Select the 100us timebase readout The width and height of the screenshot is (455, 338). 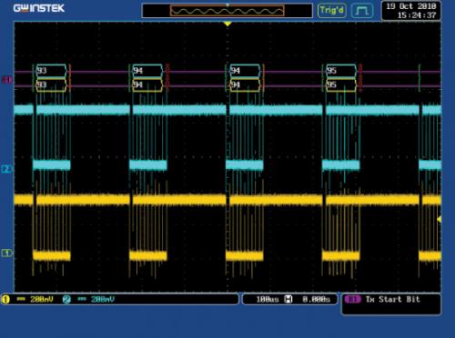click(268, 300)
